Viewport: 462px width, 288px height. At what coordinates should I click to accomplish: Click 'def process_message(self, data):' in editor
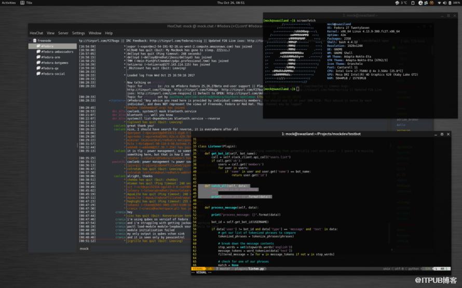click(232, 208)
